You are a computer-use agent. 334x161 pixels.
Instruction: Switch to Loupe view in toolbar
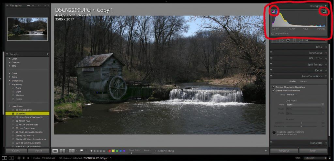pyautogui.click(x=55, y=151)
